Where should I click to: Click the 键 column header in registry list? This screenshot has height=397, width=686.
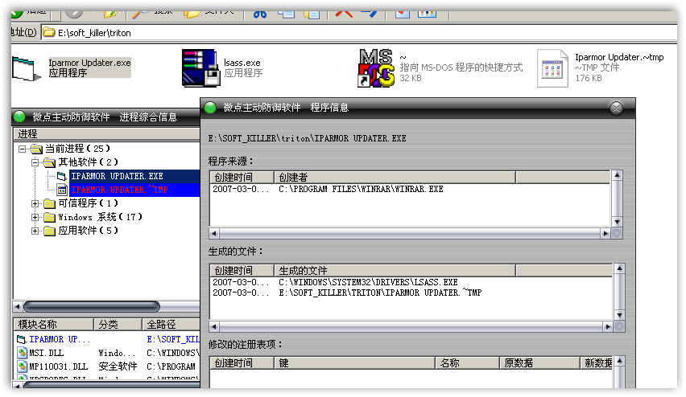pos(354,363)
